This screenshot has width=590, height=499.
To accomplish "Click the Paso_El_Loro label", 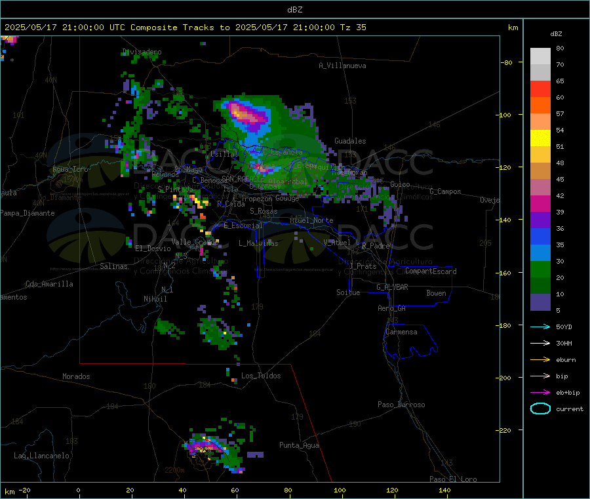I will 453,479.
